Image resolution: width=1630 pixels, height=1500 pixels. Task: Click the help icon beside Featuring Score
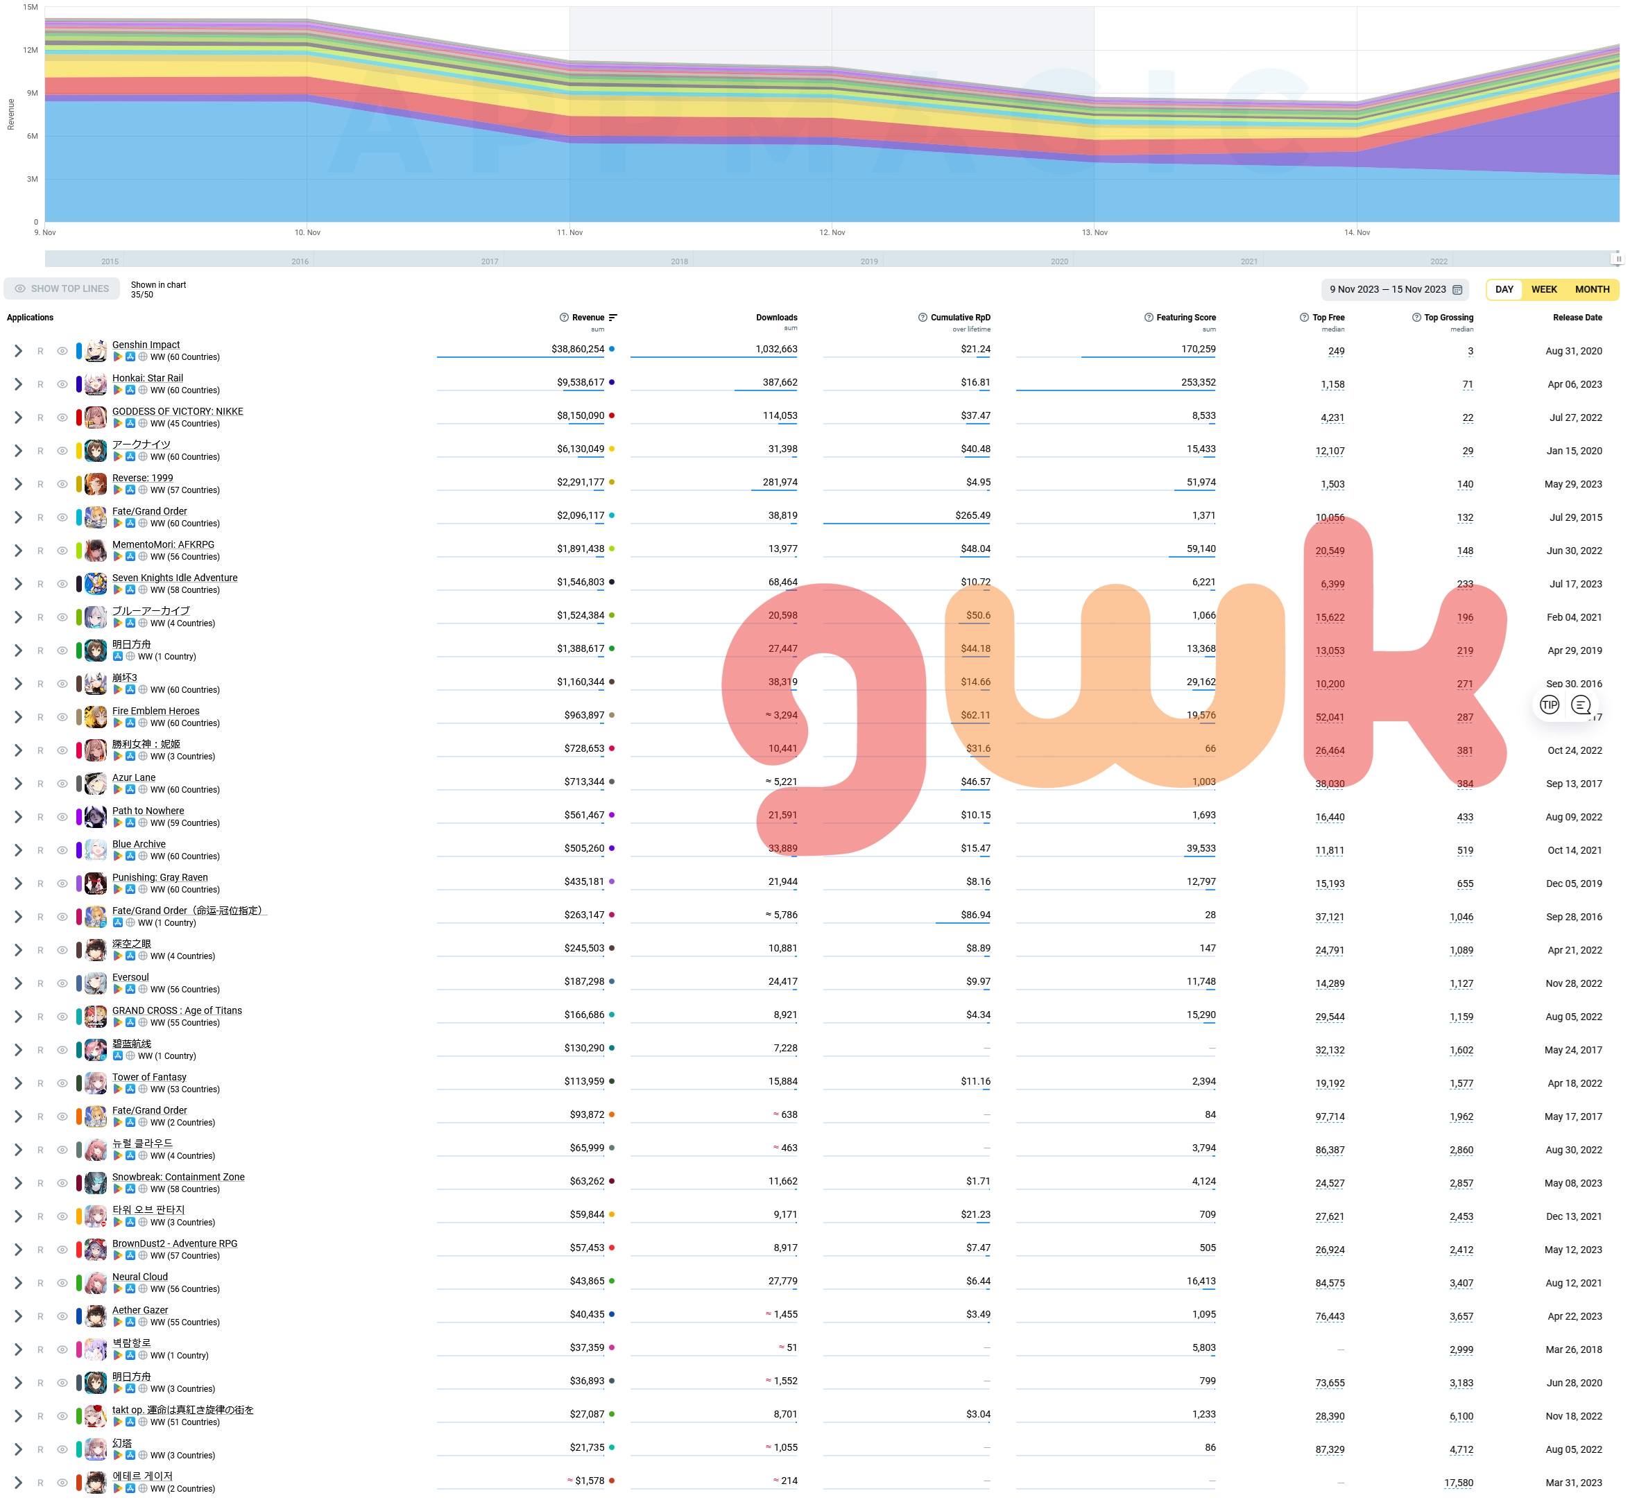pyautogui.click(x=1149, y=318)
